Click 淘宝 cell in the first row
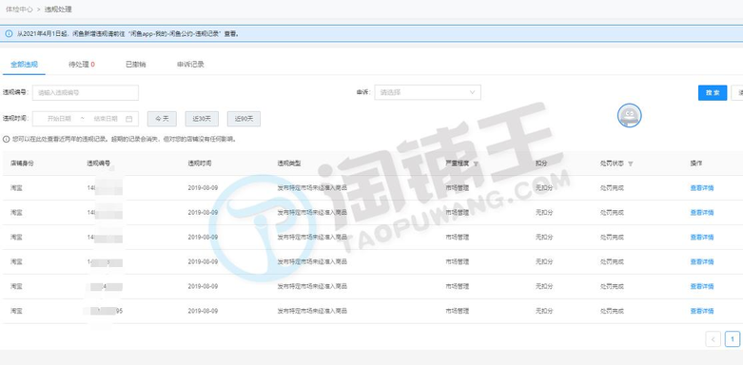 pyautogui.click(x=16, y=188)
